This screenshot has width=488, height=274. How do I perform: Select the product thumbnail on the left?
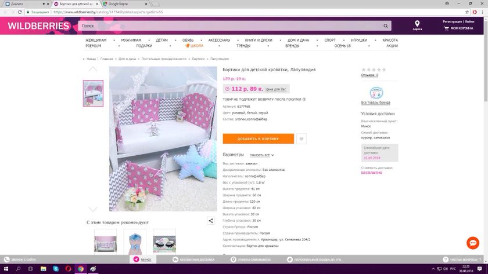pos(93,93)
